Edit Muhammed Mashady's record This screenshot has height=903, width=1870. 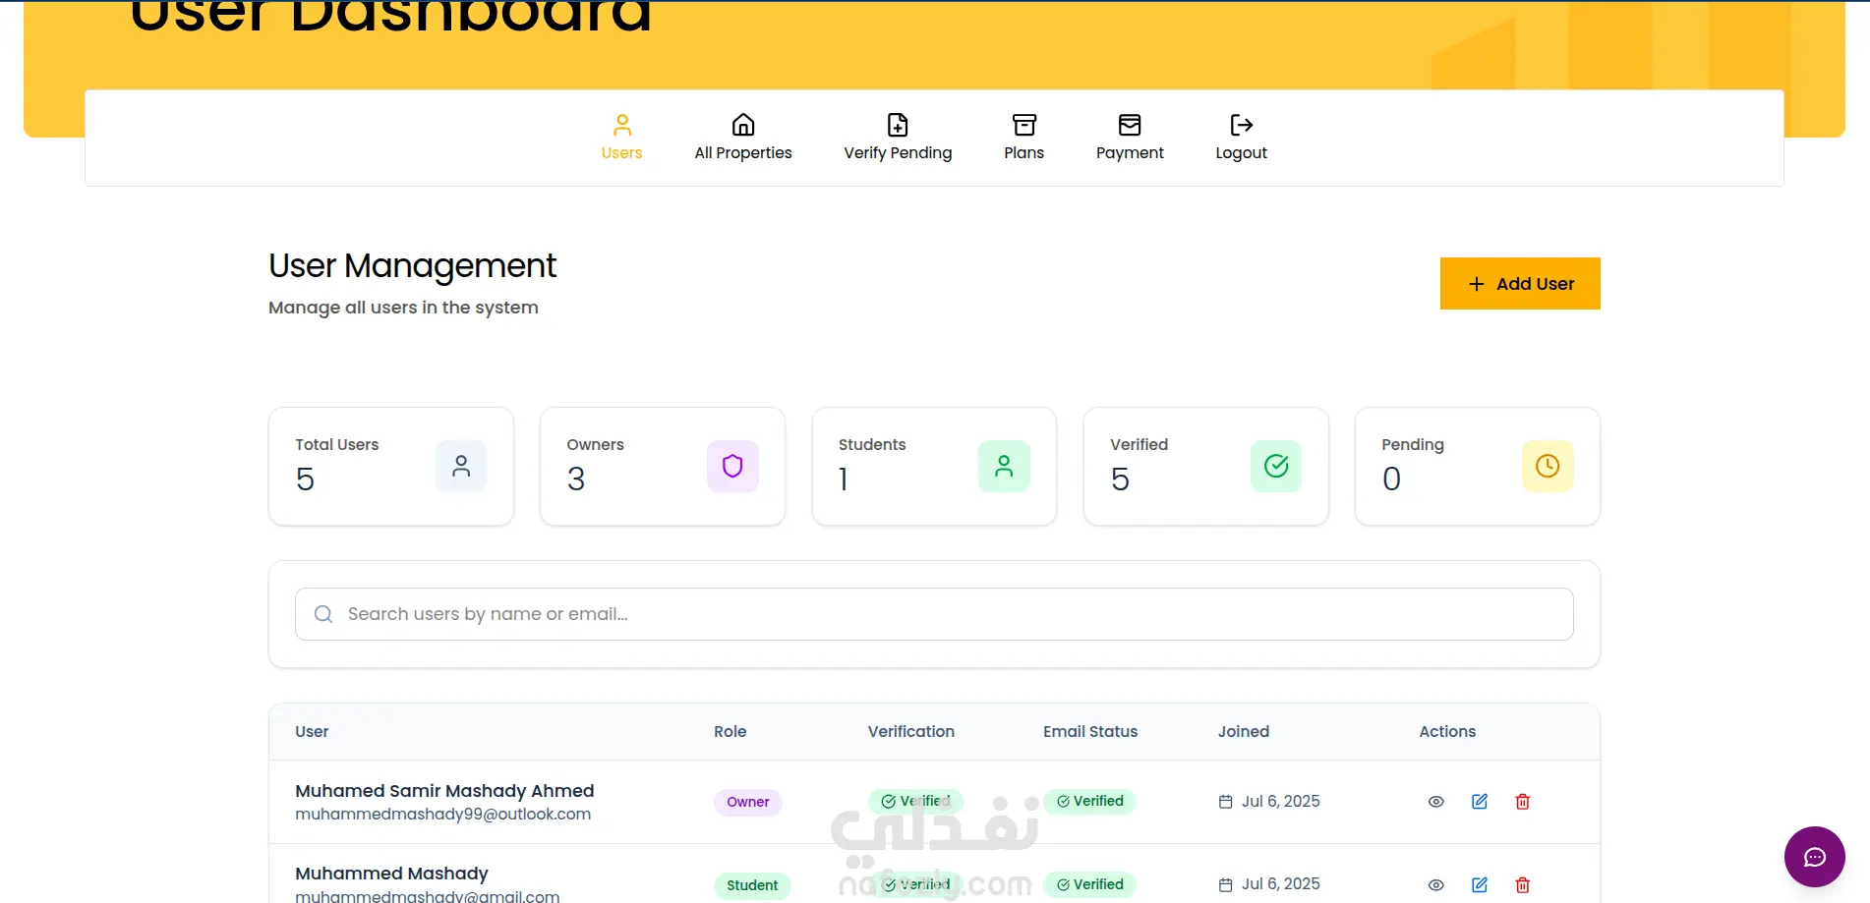pyautogui.click(x=1480, y=885)
